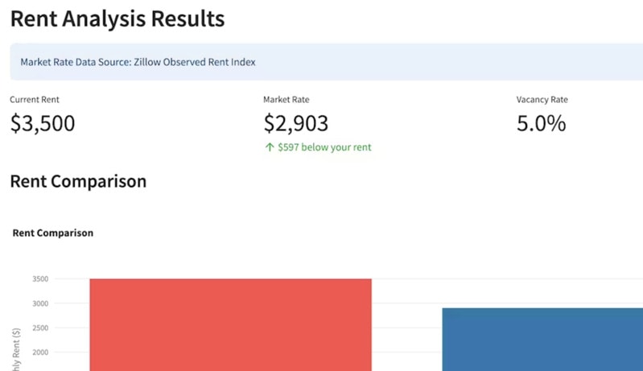
Task: Click the large Rent Comparison section heading
Action: (x=78, y=182)
